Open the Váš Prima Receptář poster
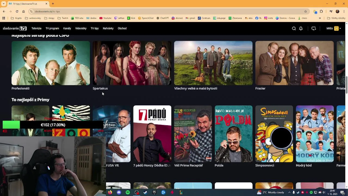The height and width of the screenshot is (196, 348). (x=193, y=134)
